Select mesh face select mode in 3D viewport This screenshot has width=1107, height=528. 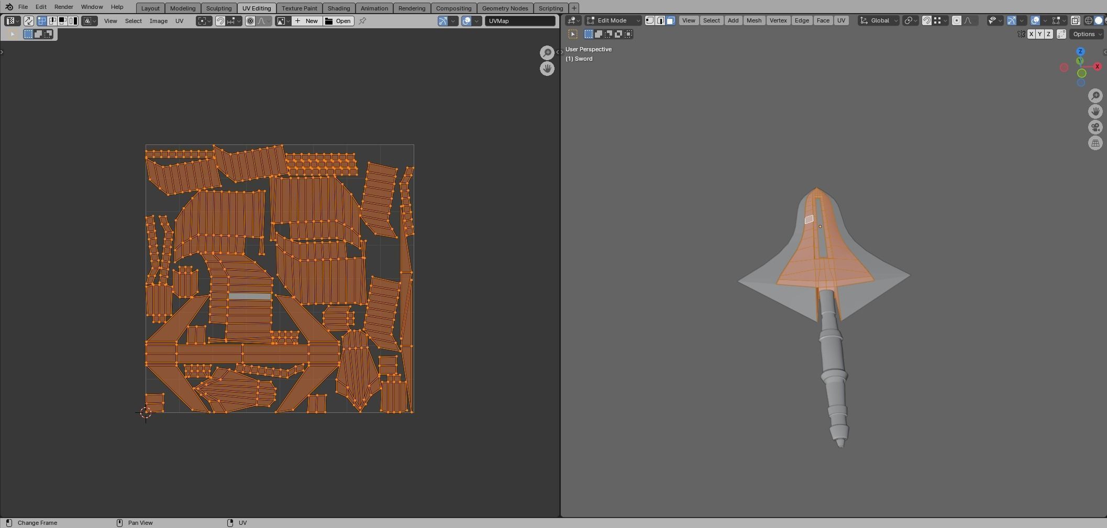pyautogui.click(x=671, y=20)
